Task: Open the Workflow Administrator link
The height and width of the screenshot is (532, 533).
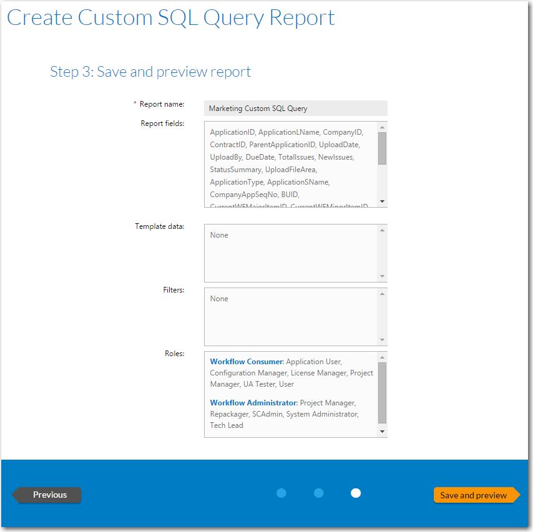Action: 253,403
